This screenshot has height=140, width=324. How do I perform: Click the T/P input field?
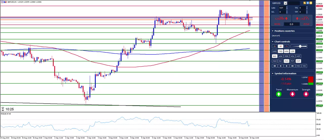tap(302, 12)
